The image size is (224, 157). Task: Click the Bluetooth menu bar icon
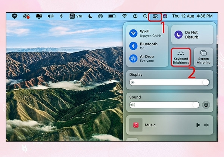[61, 16]
